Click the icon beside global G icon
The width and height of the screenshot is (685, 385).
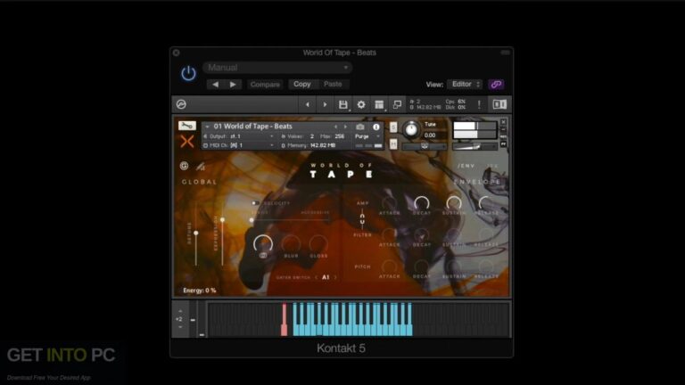tap(200, 166)
